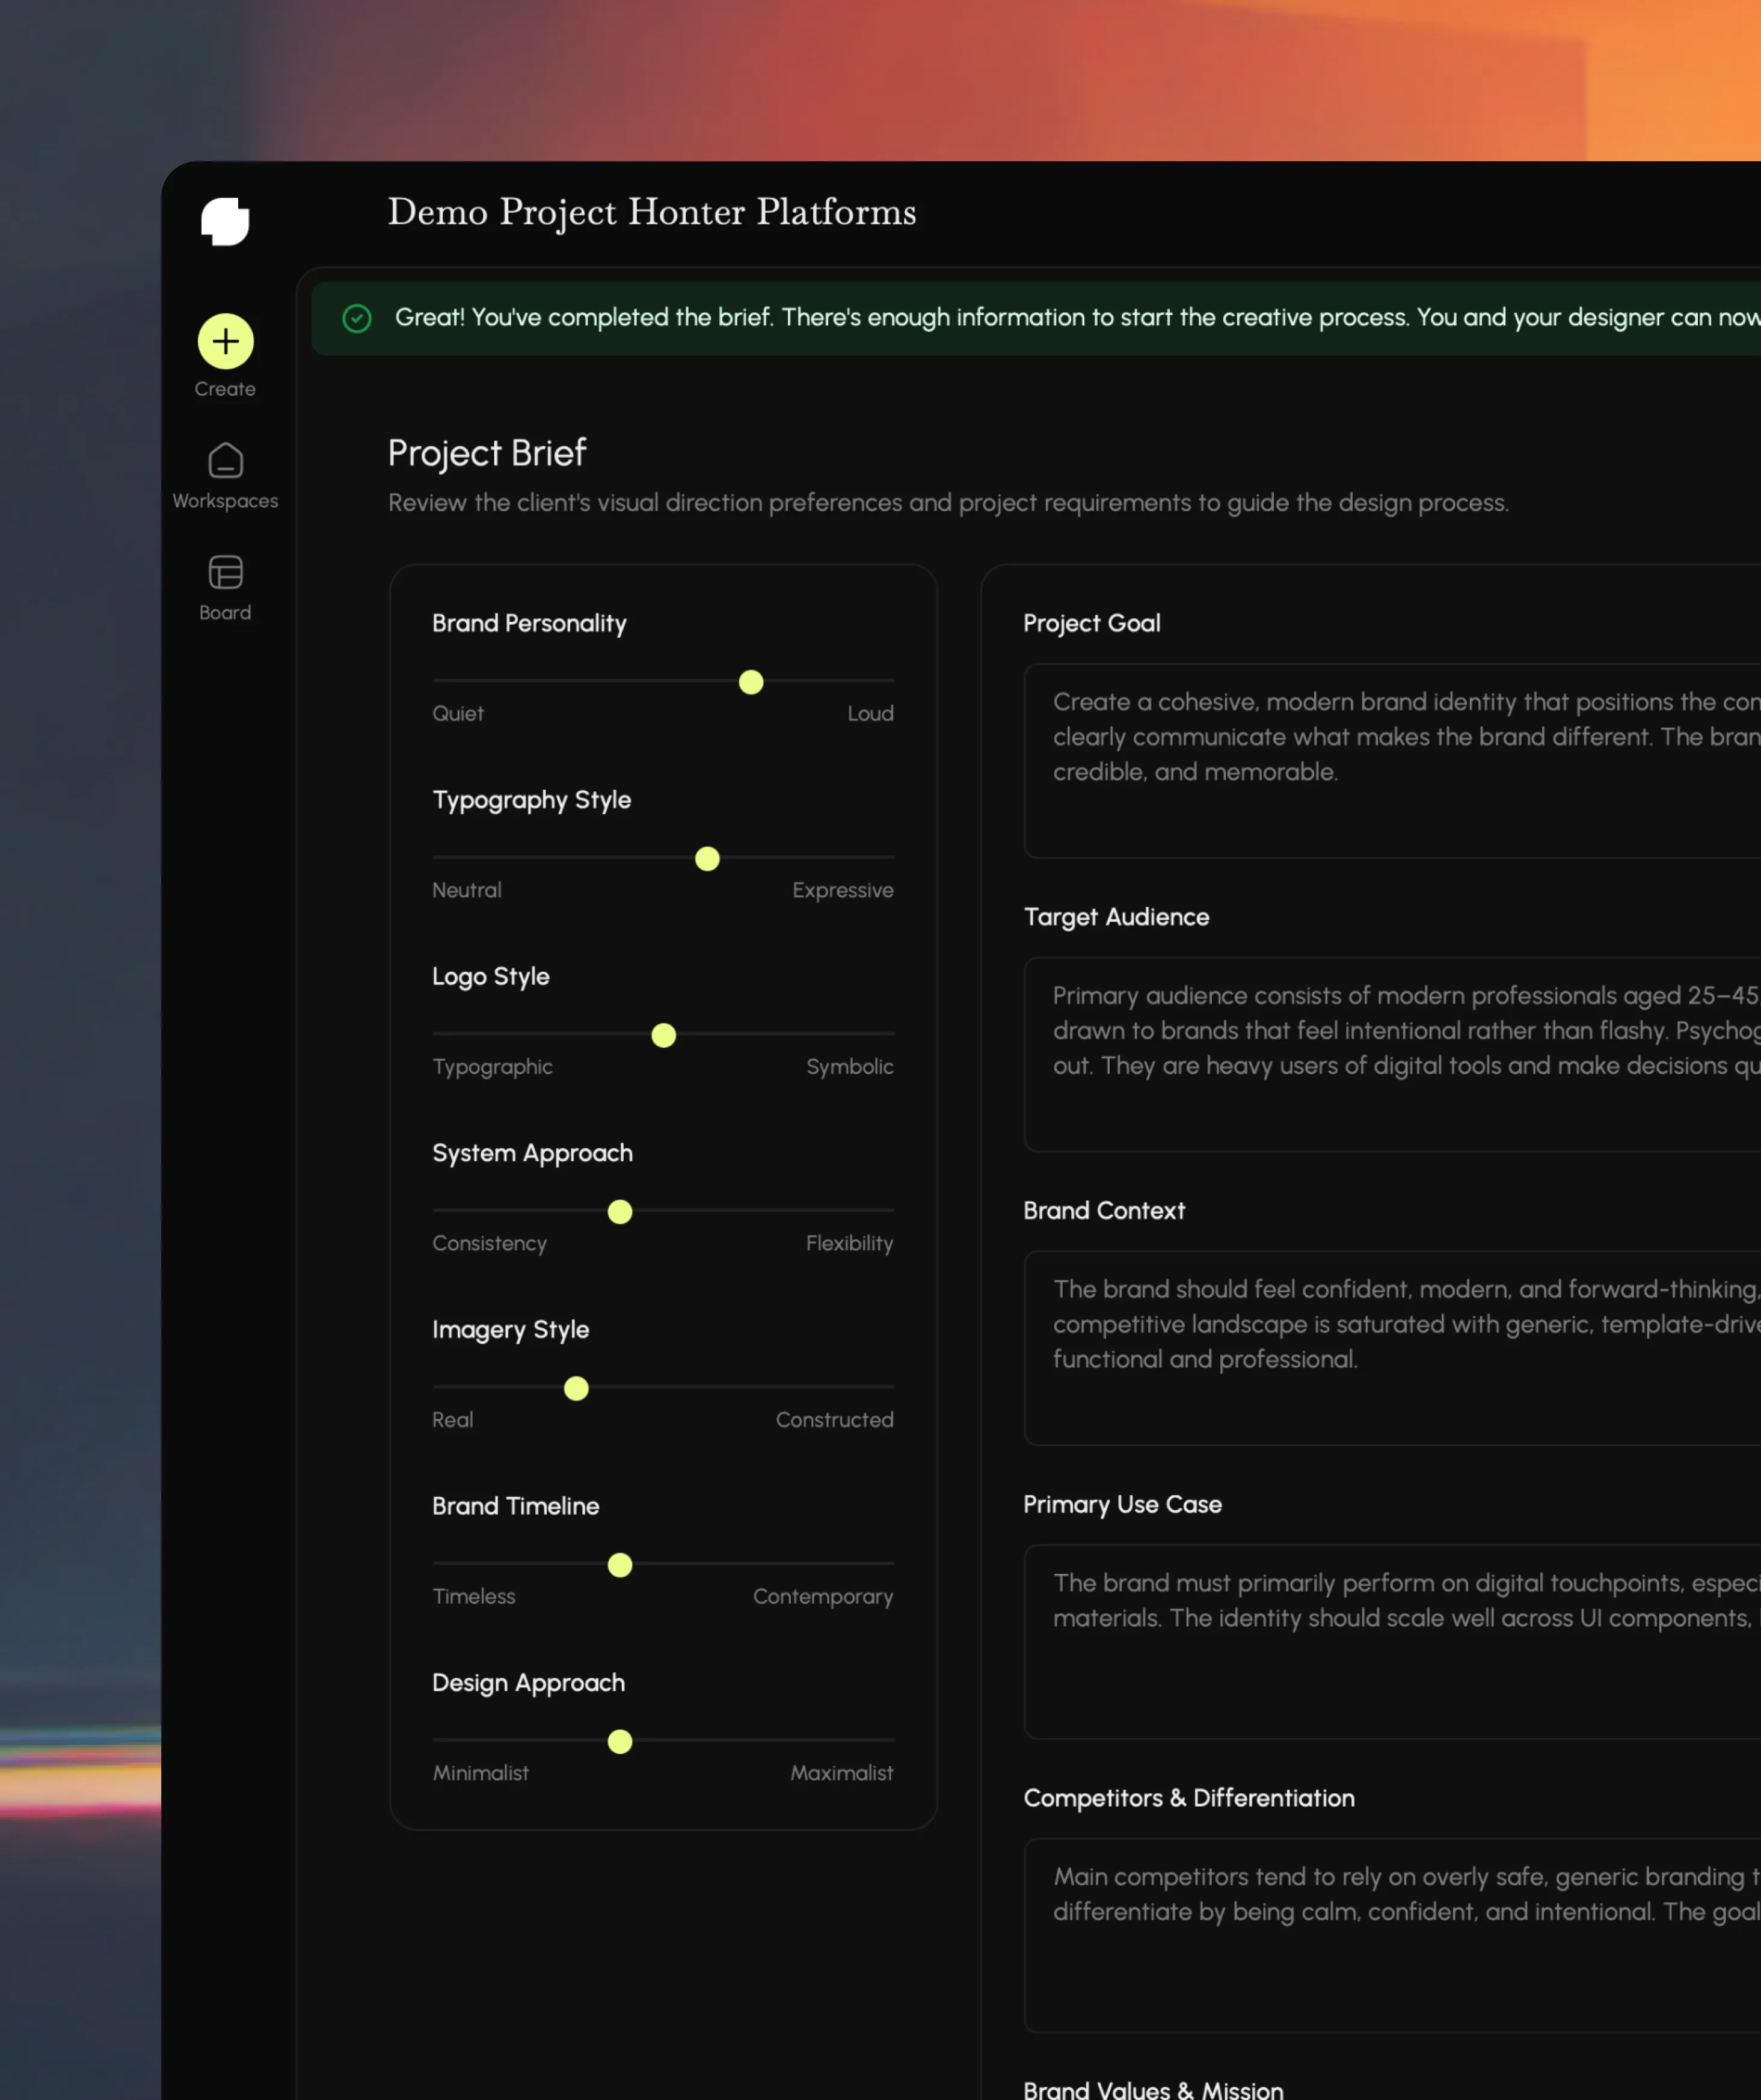This screenshot has width=1761, height=2100.
Task: Click the Imagery Style slider knob
Action: coord(576,1388)
